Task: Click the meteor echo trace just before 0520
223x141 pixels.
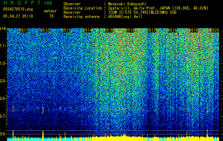Action: coord(207,109)
